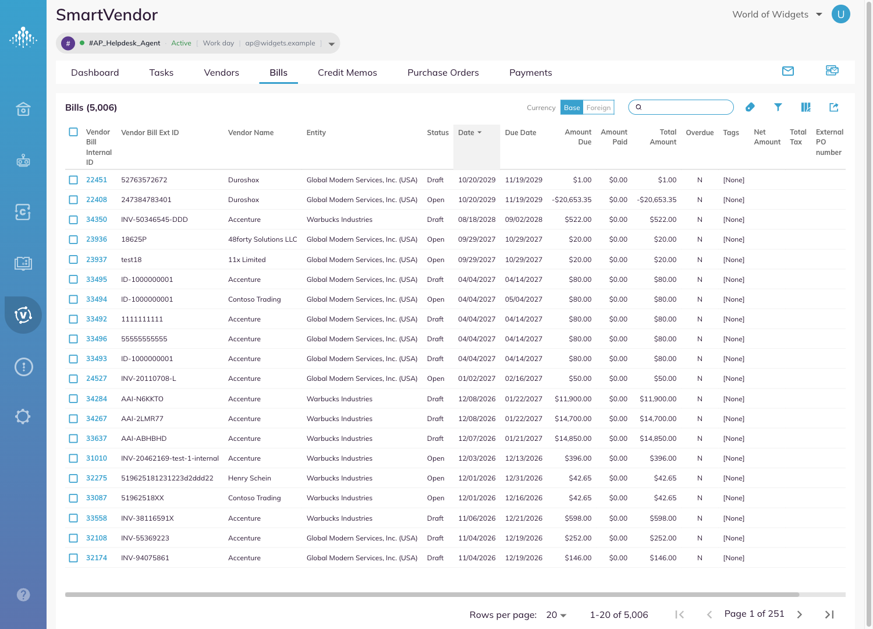
Task: Open the settings gear sidebar icon
Action: [x=23, y=416]
